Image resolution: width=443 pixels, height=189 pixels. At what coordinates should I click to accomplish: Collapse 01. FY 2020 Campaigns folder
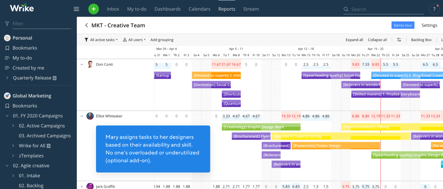7,116
